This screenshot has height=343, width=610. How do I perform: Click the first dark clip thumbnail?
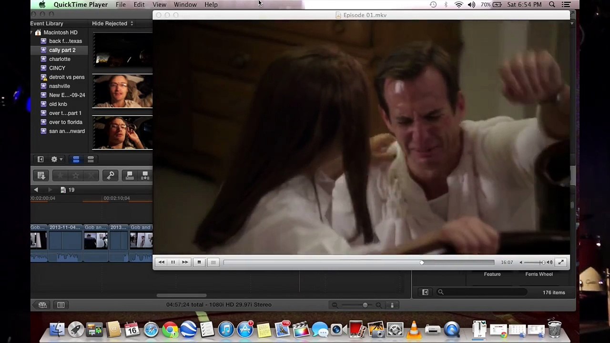point(122,50)
